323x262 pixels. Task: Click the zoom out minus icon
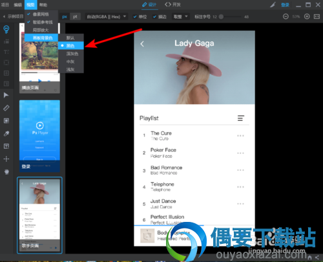[x=286, y=16]
